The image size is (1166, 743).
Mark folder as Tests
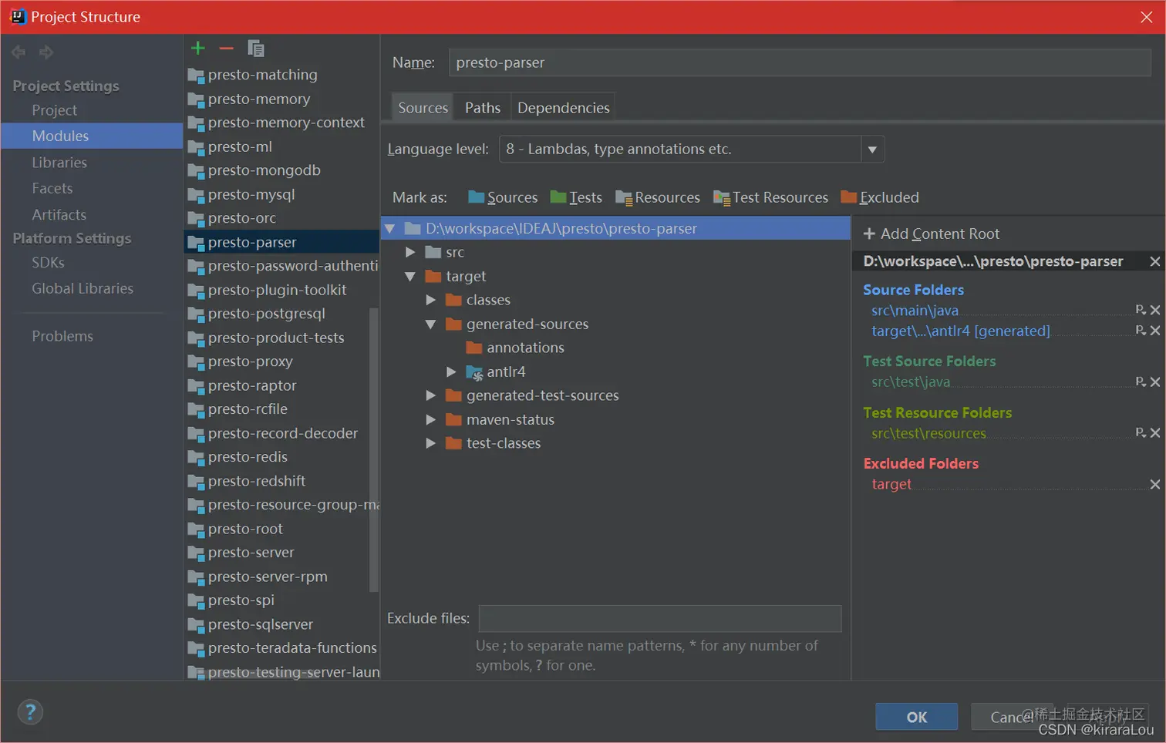coord(576,197)
